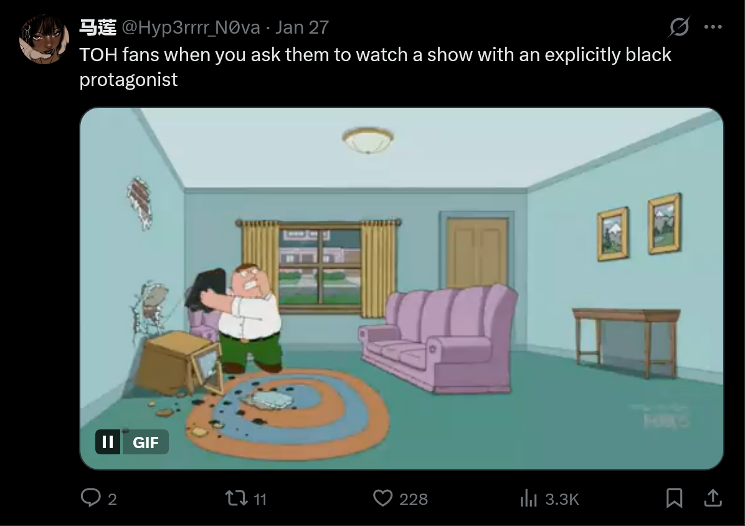Open the poster's profile avatar
This screenshot has width=745, height=526.
pyautogui.click(x=44, y=39)
